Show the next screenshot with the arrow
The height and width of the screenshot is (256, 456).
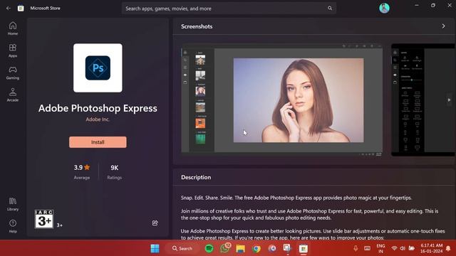click(449, 100)
